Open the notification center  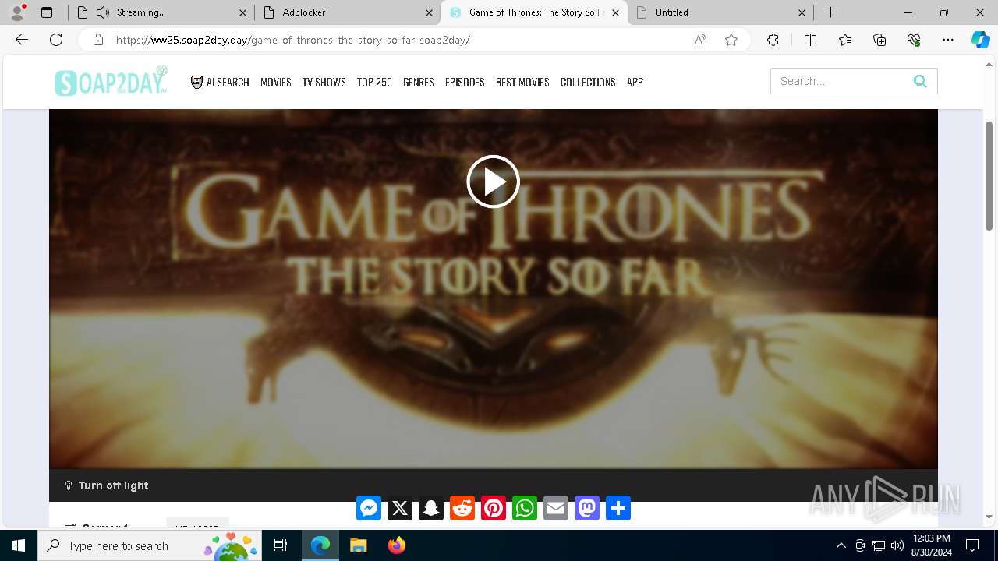pyautogui.click(x=972, y=545)
